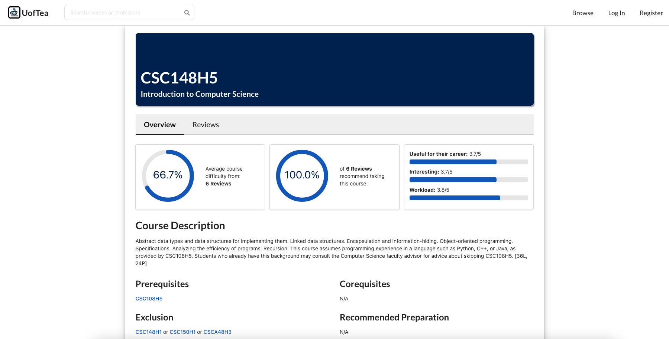The height and width of the screenshot is (339, 669).
Task: Click the Interesting: 3.7/5 label
Action: (431, 172)
